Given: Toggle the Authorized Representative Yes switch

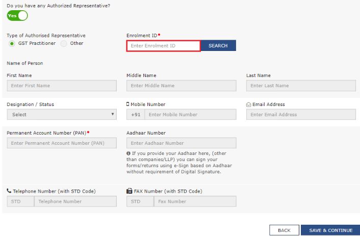Looking at the screenshot, I should click(17, 16).
